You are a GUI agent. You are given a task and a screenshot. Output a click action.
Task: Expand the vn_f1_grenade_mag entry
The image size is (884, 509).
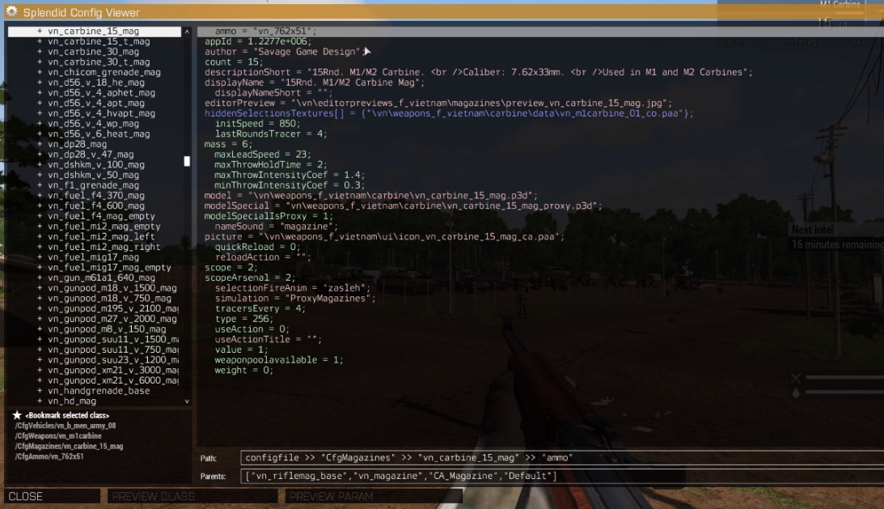tap(39, 185)
